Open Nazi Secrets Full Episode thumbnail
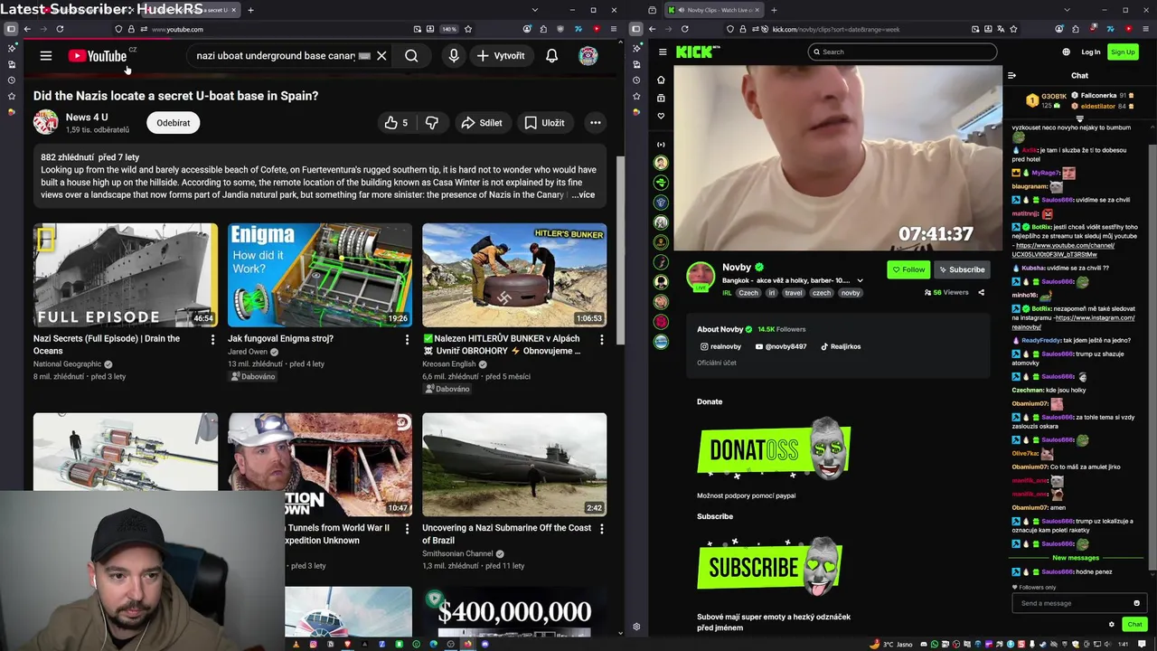 click(x=126, y=275)
